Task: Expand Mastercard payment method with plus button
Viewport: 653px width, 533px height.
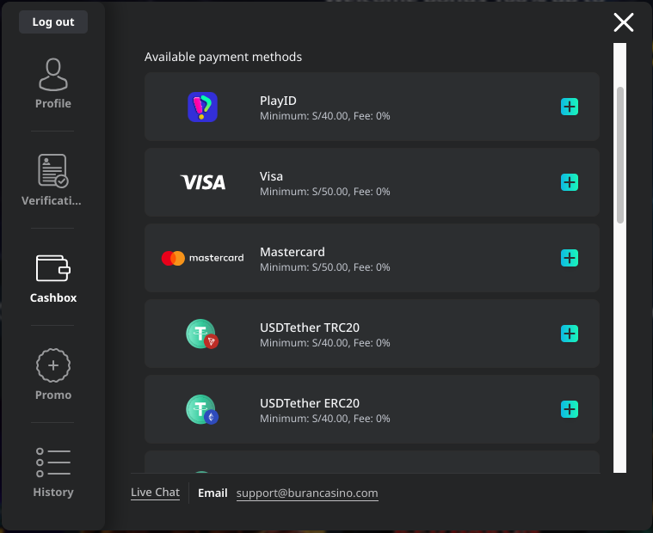Action: tap(570, 258)
